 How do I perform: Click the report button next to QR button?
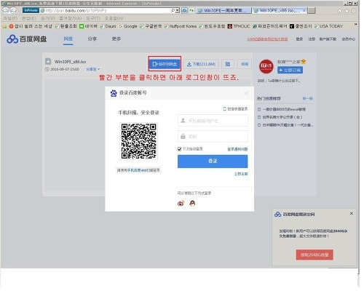click(245, 64)
